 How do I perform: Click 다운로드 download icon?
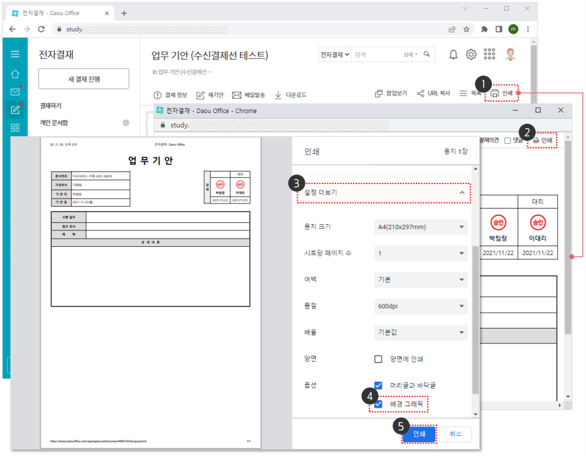coord(278,95)
